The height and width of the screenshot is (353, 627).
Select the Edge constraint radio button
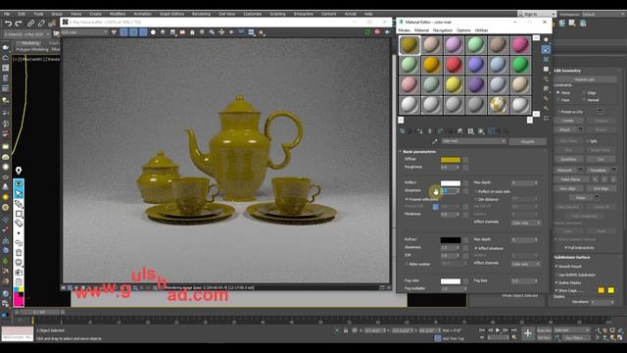[584, 92]
